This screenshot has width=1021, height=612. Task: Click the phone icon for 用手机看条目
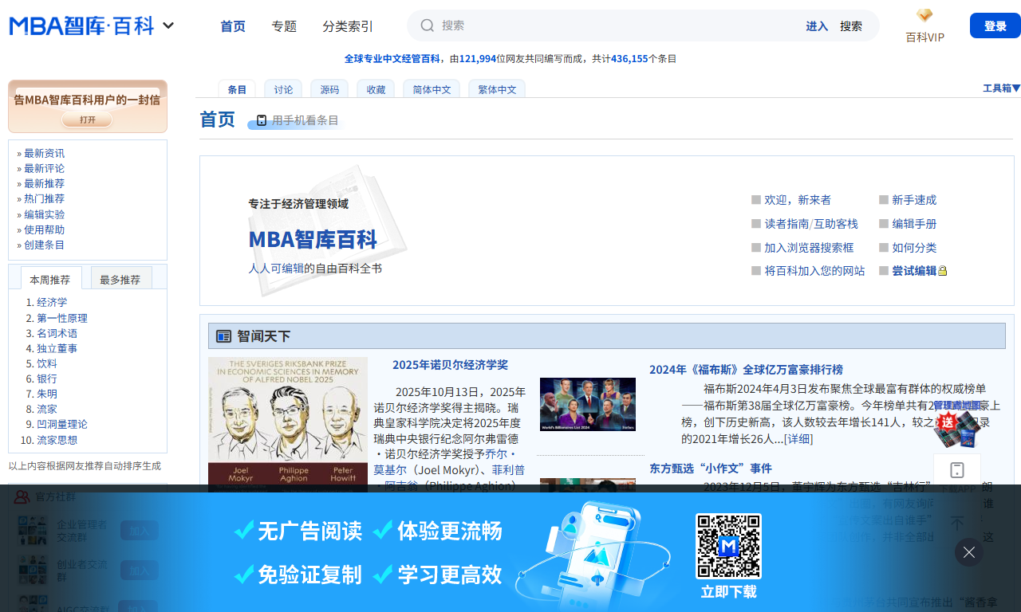(262, 120)
